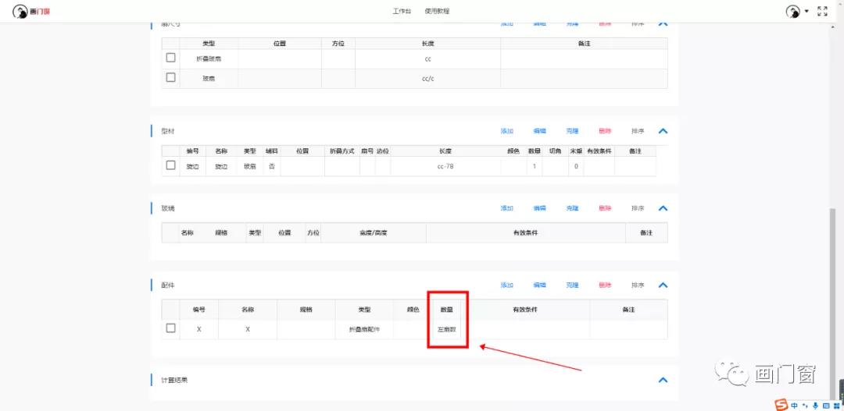Toggle fullscreen with the expand icon
Viewport: 844px width, 411px height.
(x=822, y=11)
